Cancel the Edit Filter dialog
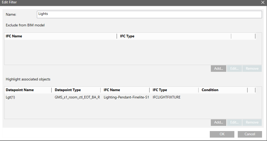Viewport: 267px width, 141px height. pos(250,134)
